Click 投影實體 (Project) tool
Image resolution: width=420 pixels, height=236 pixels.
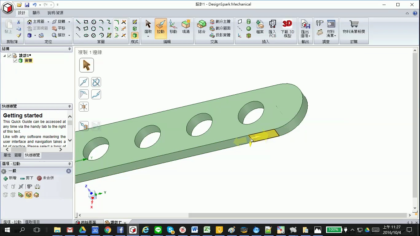[x=220, y=35]
